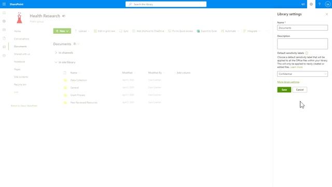Go to Conversations in site navigation
The width and height of the screenshot is (332, 187).
[x=22, y=39]
